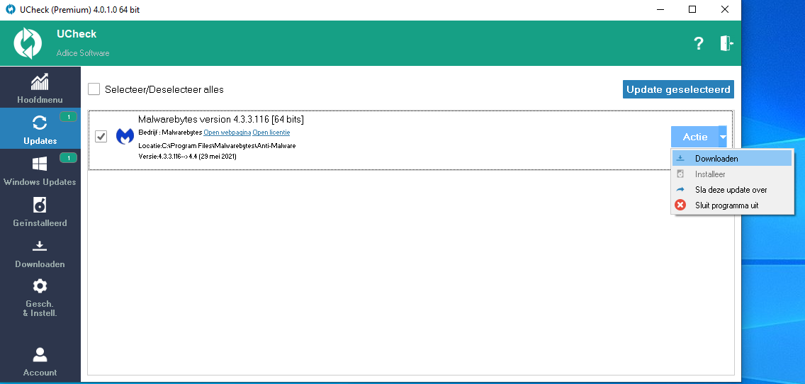Click the Malwarebytes version 4.3.3.116 title
Viewport: 805px width, 384px height.
pyautogui.click(x=221, y=120)
